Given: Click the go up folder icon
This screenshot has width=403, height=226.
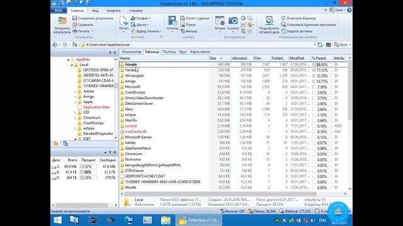Looking at the screenshot, I should click(x=75, y=45).
